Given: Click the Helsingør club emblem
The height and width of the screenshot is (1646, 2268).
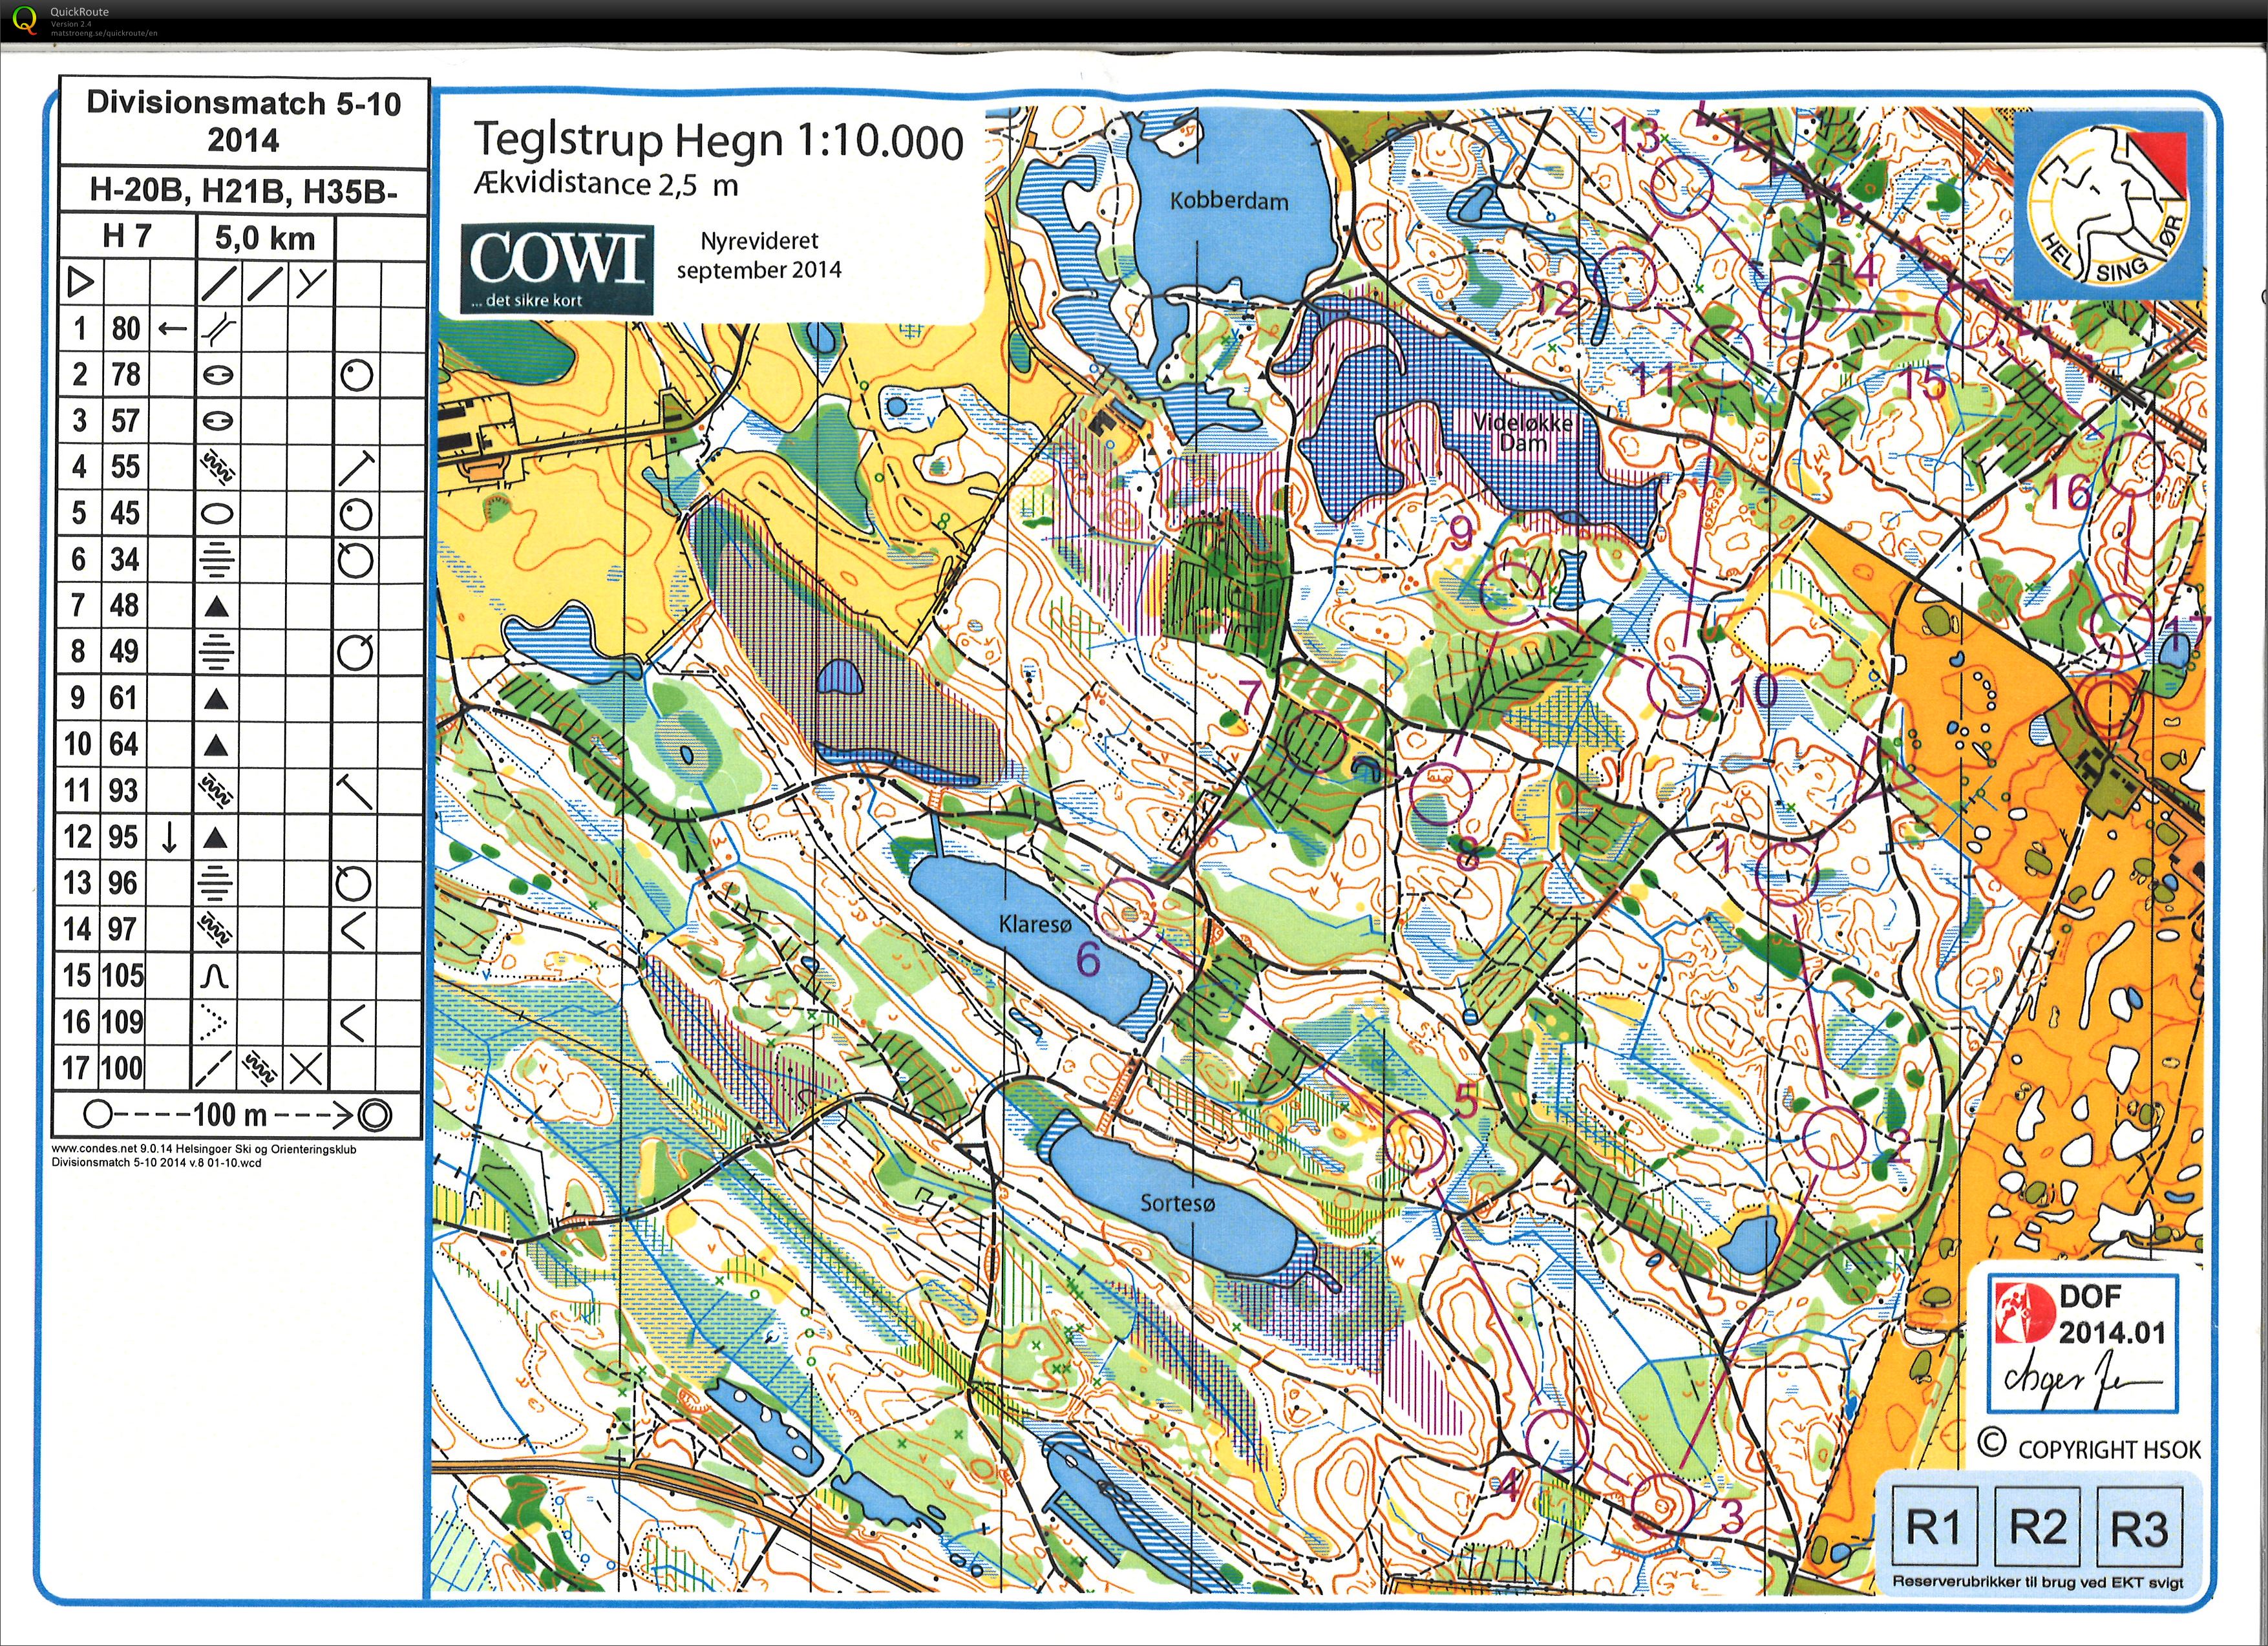Looking at the screenshot, I should click(2108, 206).
